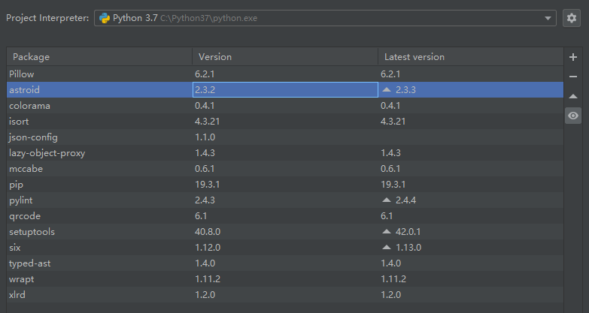The image size is (589, 313).
Task: Click upgrade arrow beside pylint 2.4.4
Action: [x=387, y=200]
